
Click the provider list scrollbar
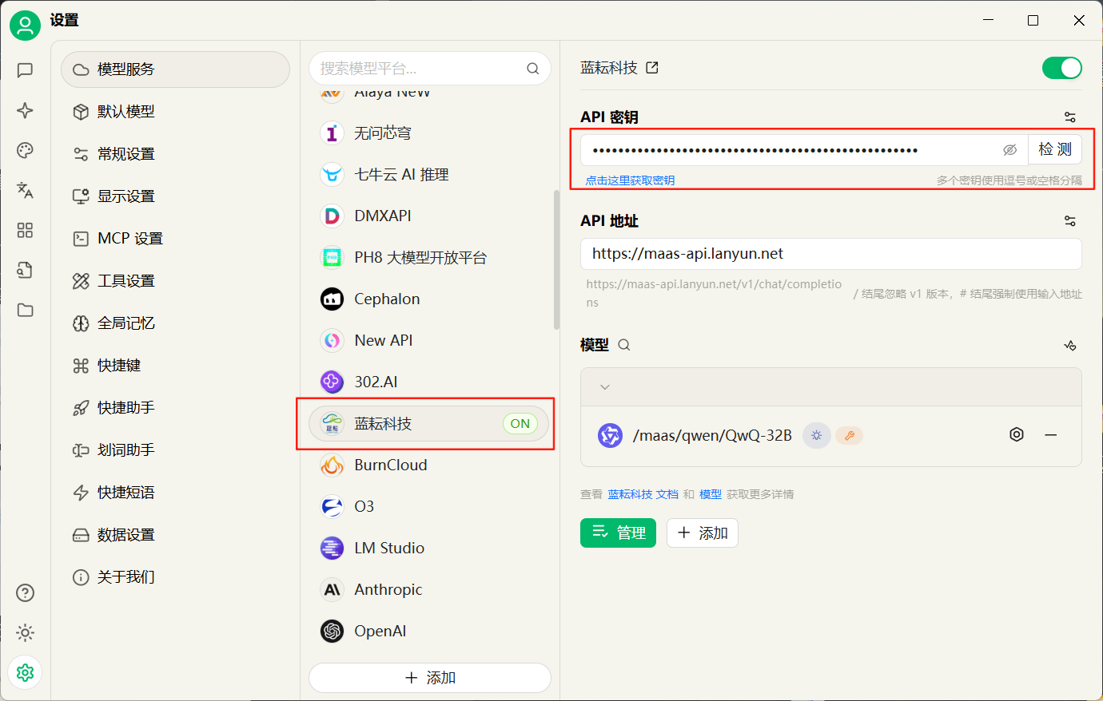point(556,259)
